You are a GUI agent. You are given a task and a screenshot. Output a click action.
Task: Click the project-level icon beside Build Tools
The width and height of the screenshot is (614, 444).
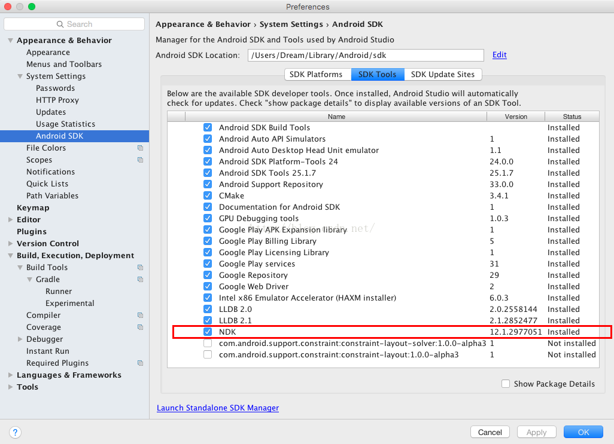click(x=140, y=267)
